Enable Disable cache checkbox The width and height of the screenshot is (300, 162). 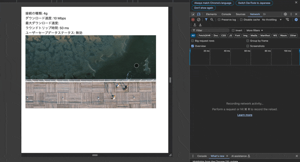click(241, 20)
